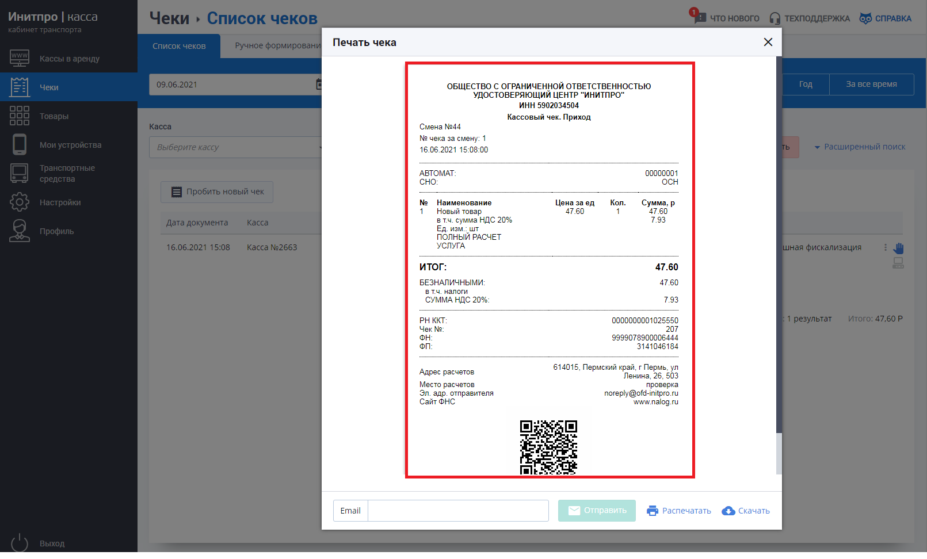Click the Отправить button
The height and width of the screenshot is (559, 927).
[597, 511]
